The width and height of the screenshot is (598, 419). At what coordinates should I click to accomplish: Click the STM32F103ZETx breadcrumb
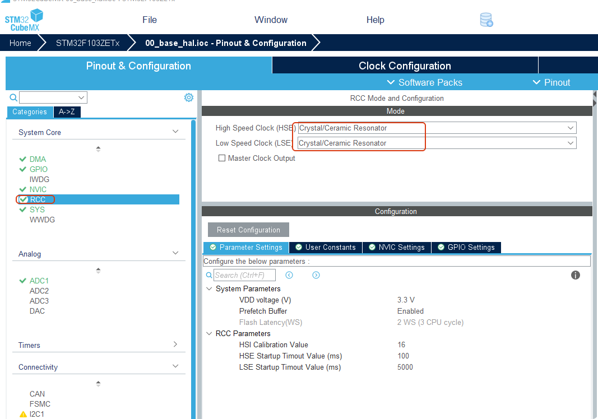(88, 43)
